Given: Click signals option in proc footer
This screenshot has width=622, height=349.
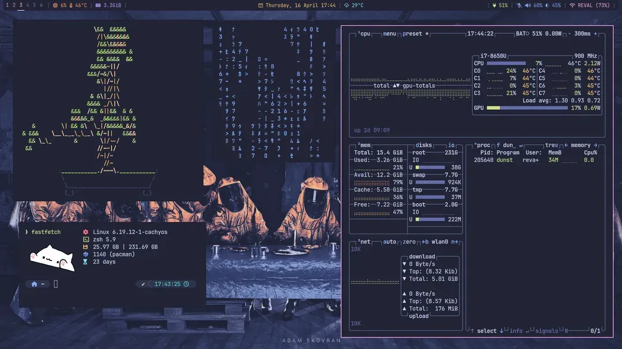Looking at the screenshot, I should tap(547, 331).
